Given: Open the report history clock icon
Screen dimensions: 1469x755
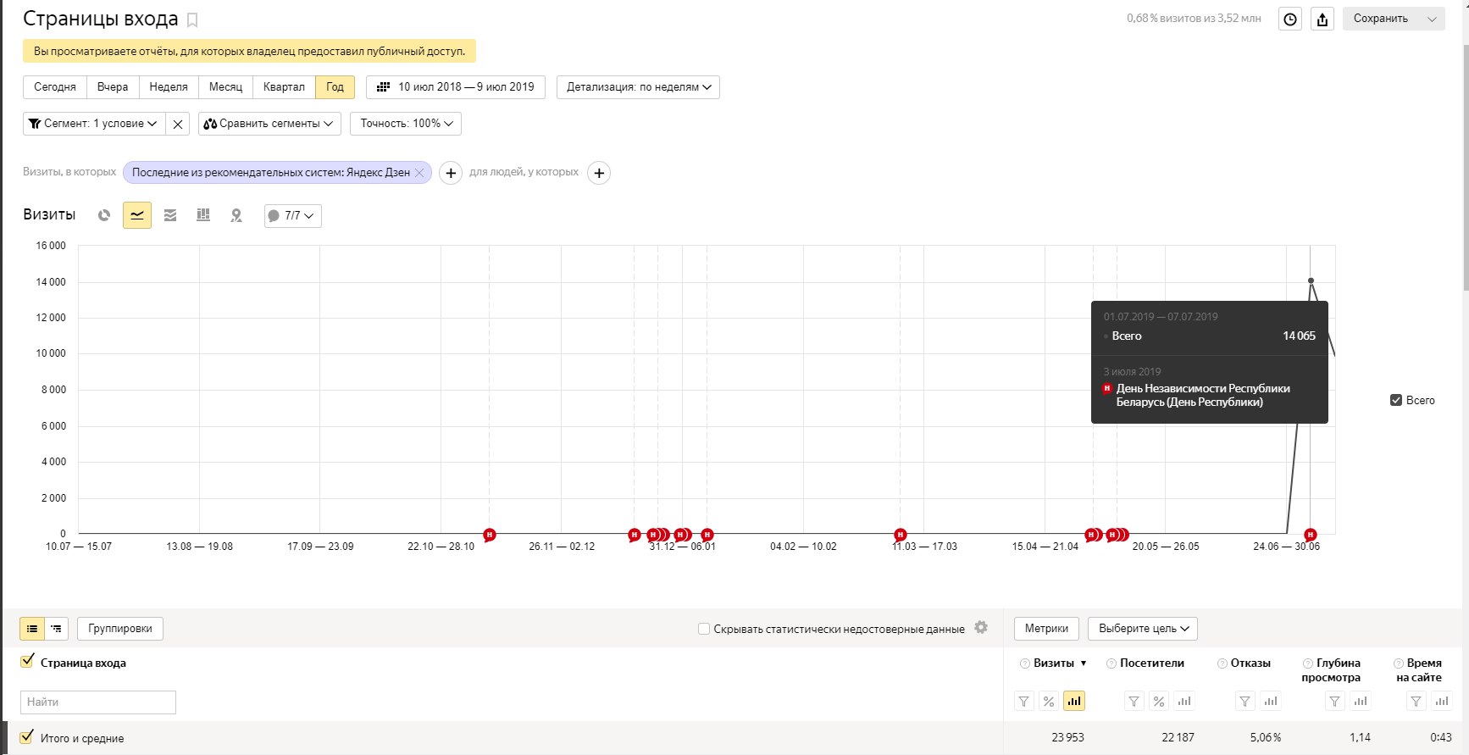Looking at the screenshot, I should 1290,19.
